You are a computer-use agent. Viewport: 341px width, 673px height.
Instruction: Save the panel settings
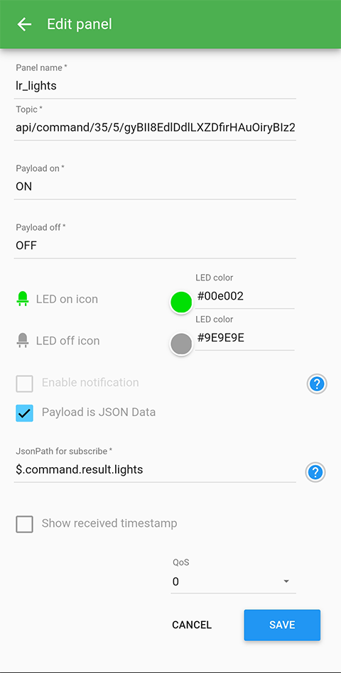coord(282,625)
